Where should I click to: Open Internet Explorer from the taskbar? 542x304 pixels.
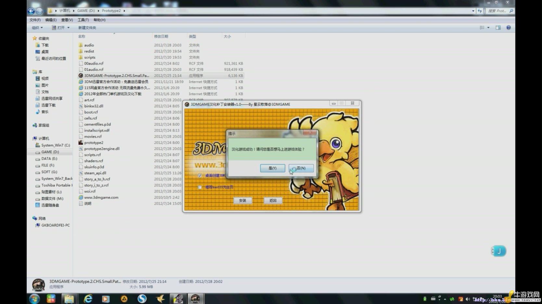pos(88,299)
